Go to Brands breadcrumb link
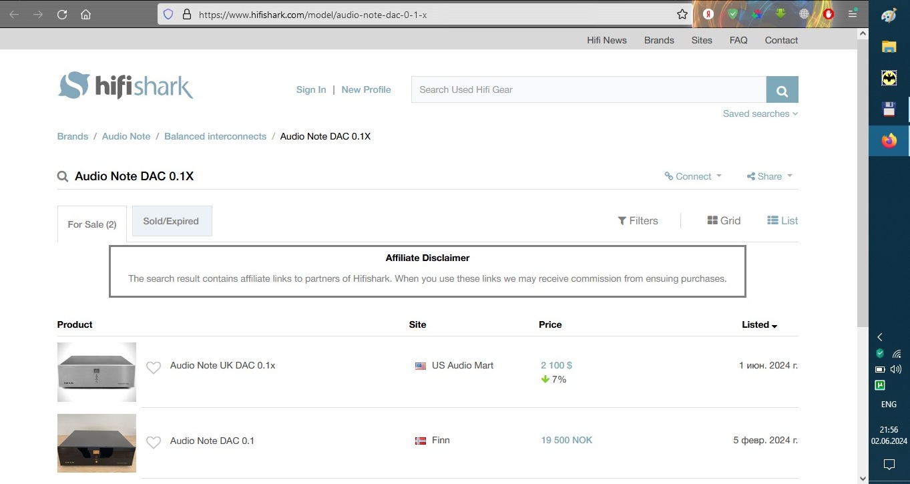This screenshot has height=484, width=910. pyautogui.click(x=73, y=136)
